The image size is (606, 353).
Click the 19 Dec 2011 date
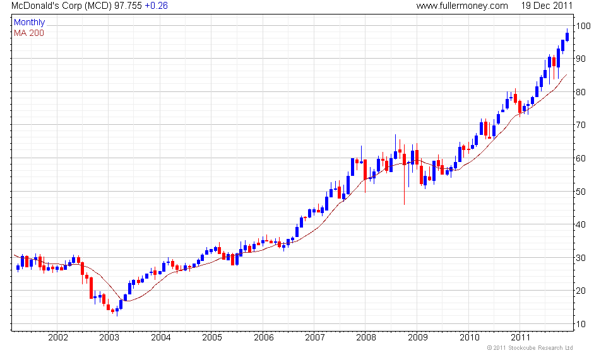coord(547,6)
